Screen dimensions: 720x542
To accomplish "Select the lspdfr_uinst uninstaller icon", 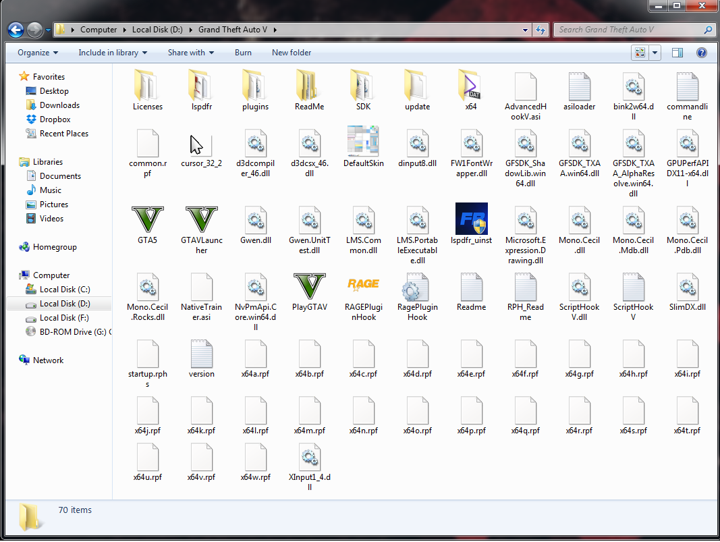I will click(x=471, y=220).
